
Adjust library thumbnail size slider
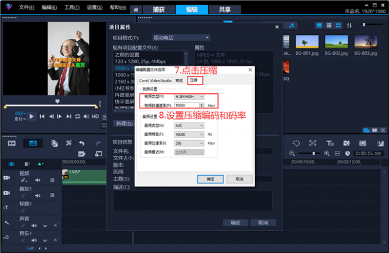364,25
